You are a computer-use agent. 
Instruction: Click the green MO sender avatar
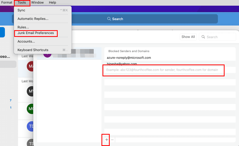30,109
